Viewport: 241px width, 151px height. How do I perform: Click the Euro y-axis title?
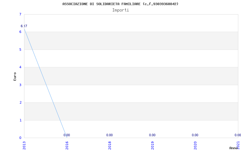coord(15,76)
